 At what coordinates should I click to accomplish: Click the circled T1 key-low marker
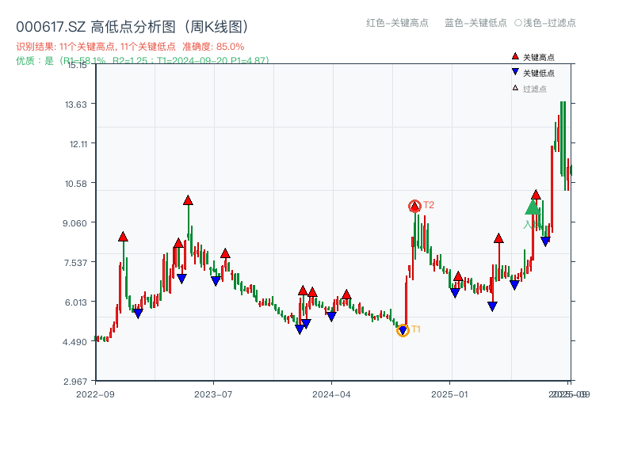(x=403, y=330)
